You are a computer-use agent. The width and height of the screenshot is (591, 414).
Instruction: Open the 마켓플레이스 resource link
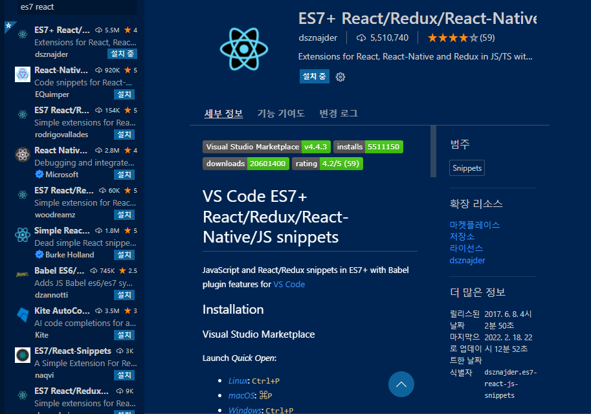[x=474, y=225]
